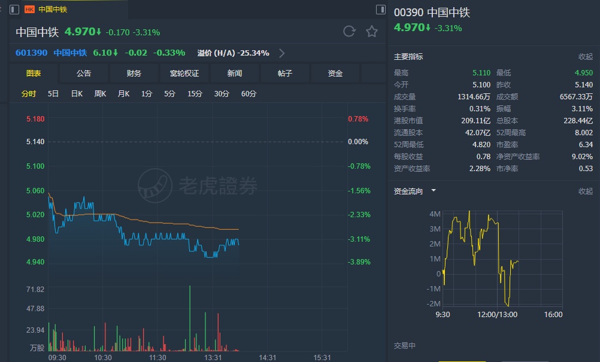Click the 52周最高 value 8.002
600x362 pixels.
tap(584, 133)
